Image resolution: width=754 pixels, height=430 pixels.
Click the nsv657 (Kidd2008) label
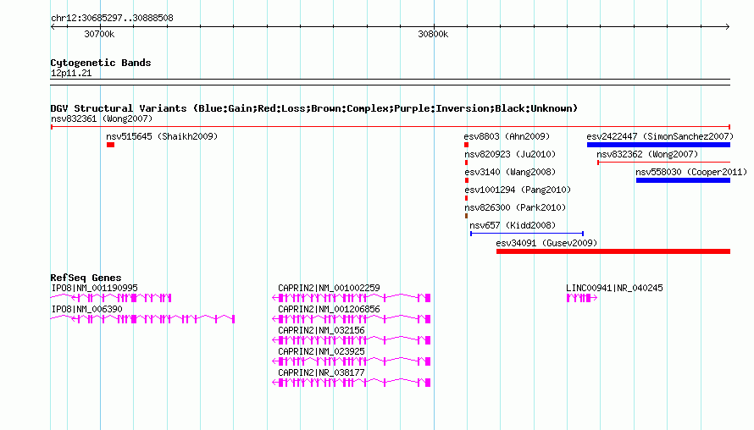(x=513, y=225)
